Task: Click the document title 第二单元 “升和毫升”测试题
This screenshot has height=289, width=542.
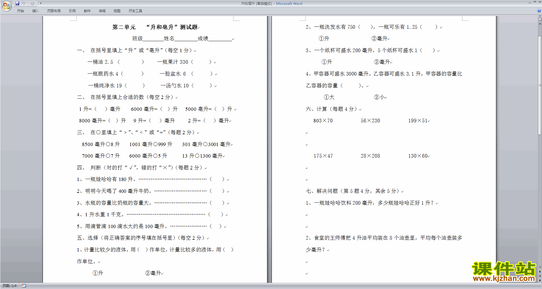Action: (155, 27)
